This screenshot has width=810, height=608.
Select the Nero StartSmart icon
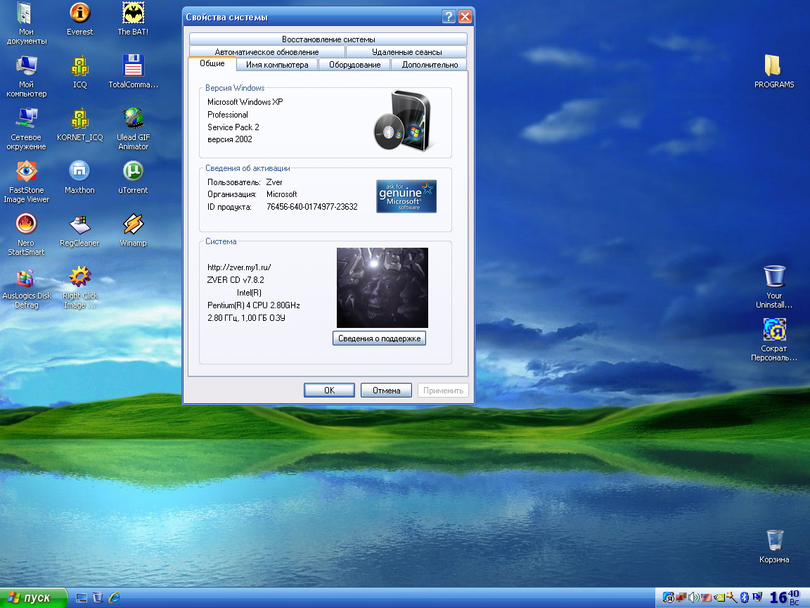click(x=26, y=234)
